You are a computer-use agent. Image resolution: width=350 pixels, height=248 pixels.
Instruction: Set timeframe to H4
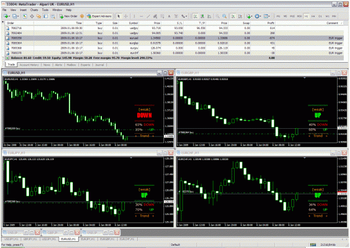[x=313, y=16]
